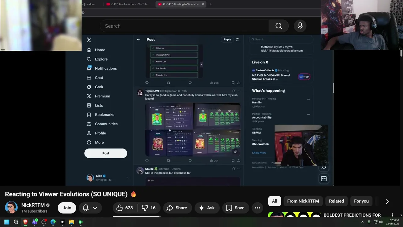Open more options on TighueAVFC post
This screenshot has width=403, height=227.
click(x=239, y=91)
